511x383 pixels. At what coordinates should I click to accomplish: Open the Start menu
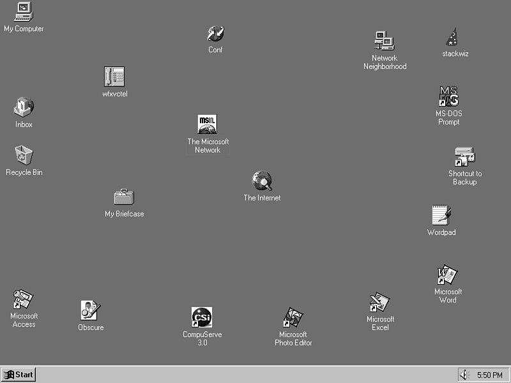pyautogui.click(x=19, y=375)
